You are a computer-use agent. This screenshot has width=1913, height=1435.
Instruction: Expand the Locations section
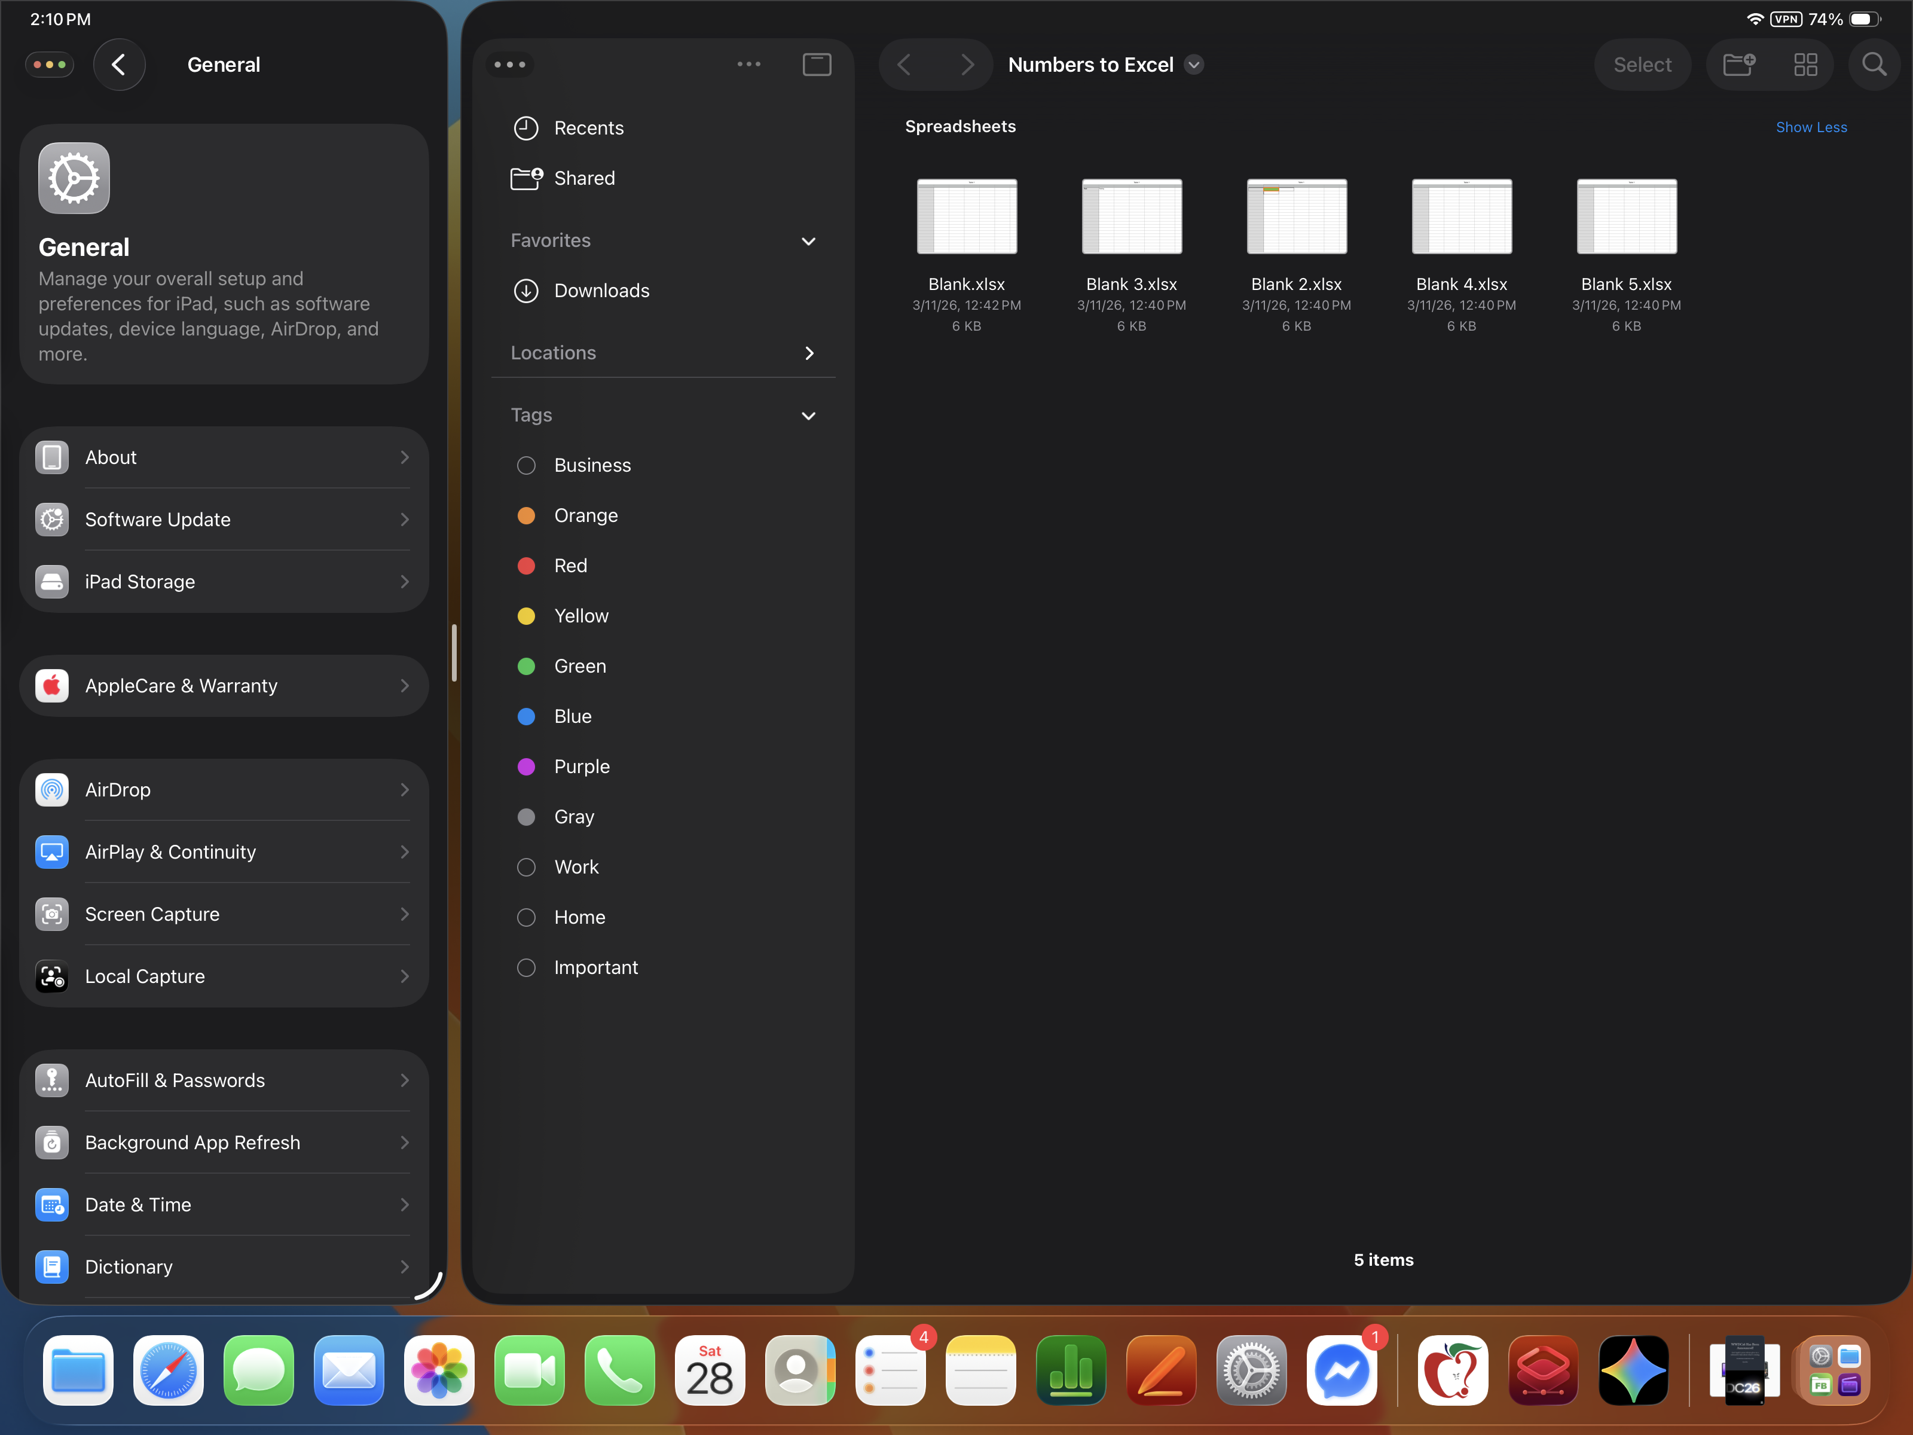tap(809, 353)
